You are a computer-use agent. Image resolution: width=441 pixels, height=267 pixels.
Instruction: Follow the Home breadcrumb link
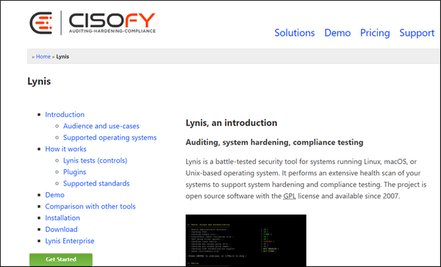coord(43,56)
